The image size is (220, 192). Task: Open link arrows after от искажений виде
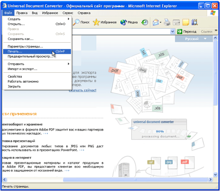click(67, 171)
